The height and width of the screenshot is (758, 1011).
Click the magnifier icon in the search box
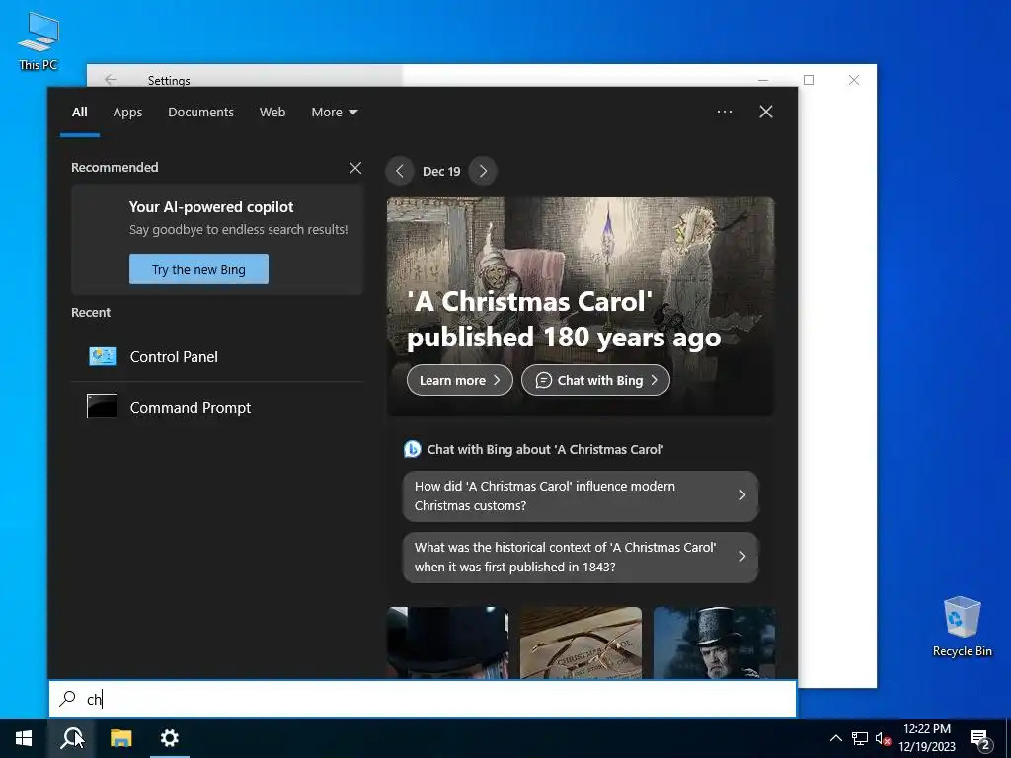(67, 698)
